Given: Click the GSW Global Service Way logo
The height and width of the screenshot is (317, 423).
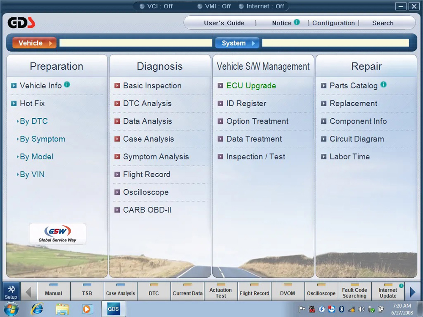Looking at the screenshot, I should pos(58,234).
